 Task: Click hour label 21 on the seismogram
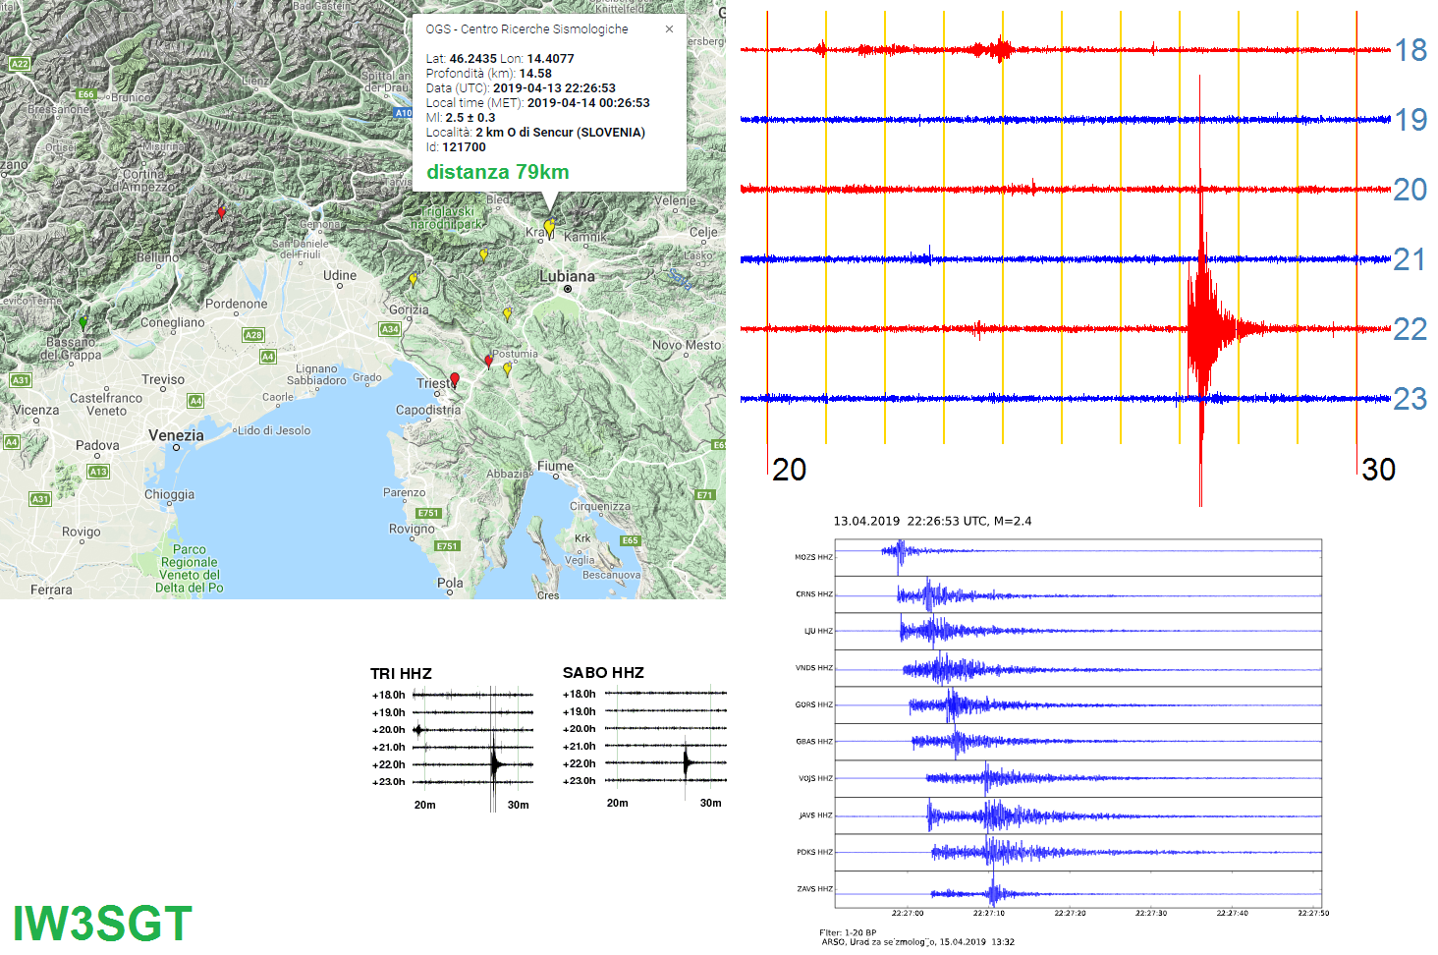tap(1410, 259)
